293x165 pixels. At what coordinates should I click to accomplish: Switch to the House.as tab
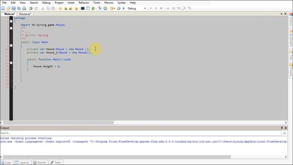25,14
